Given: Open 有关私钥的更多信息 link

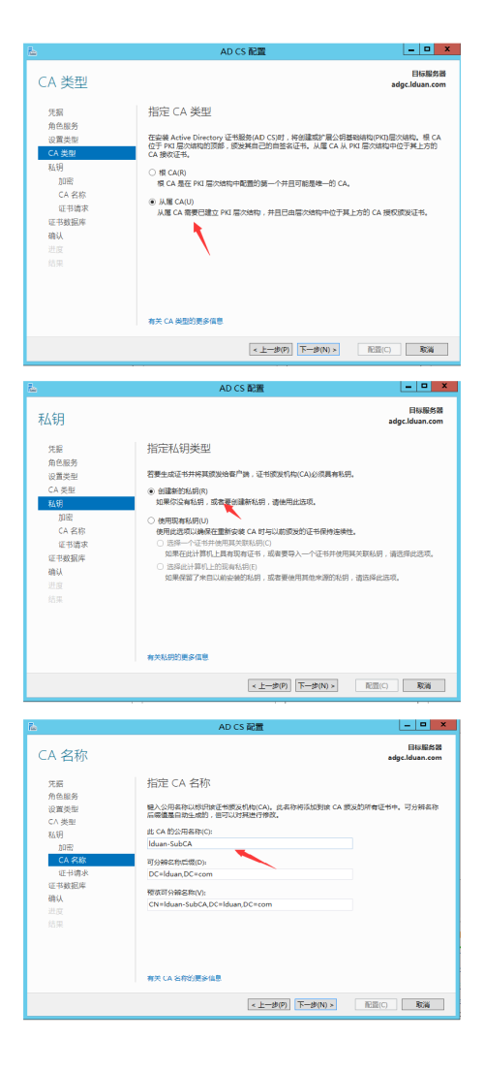Looking at the screenshot, I should click(178, 657).
